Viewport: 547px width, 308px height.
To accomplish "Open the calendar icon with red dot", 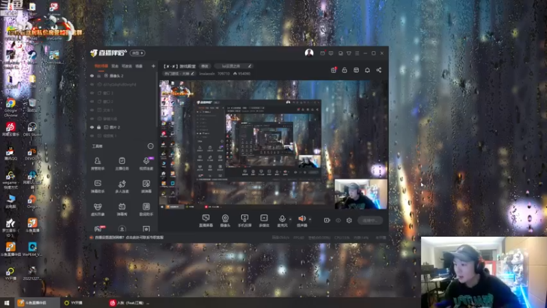I will [x=334, y=70].
